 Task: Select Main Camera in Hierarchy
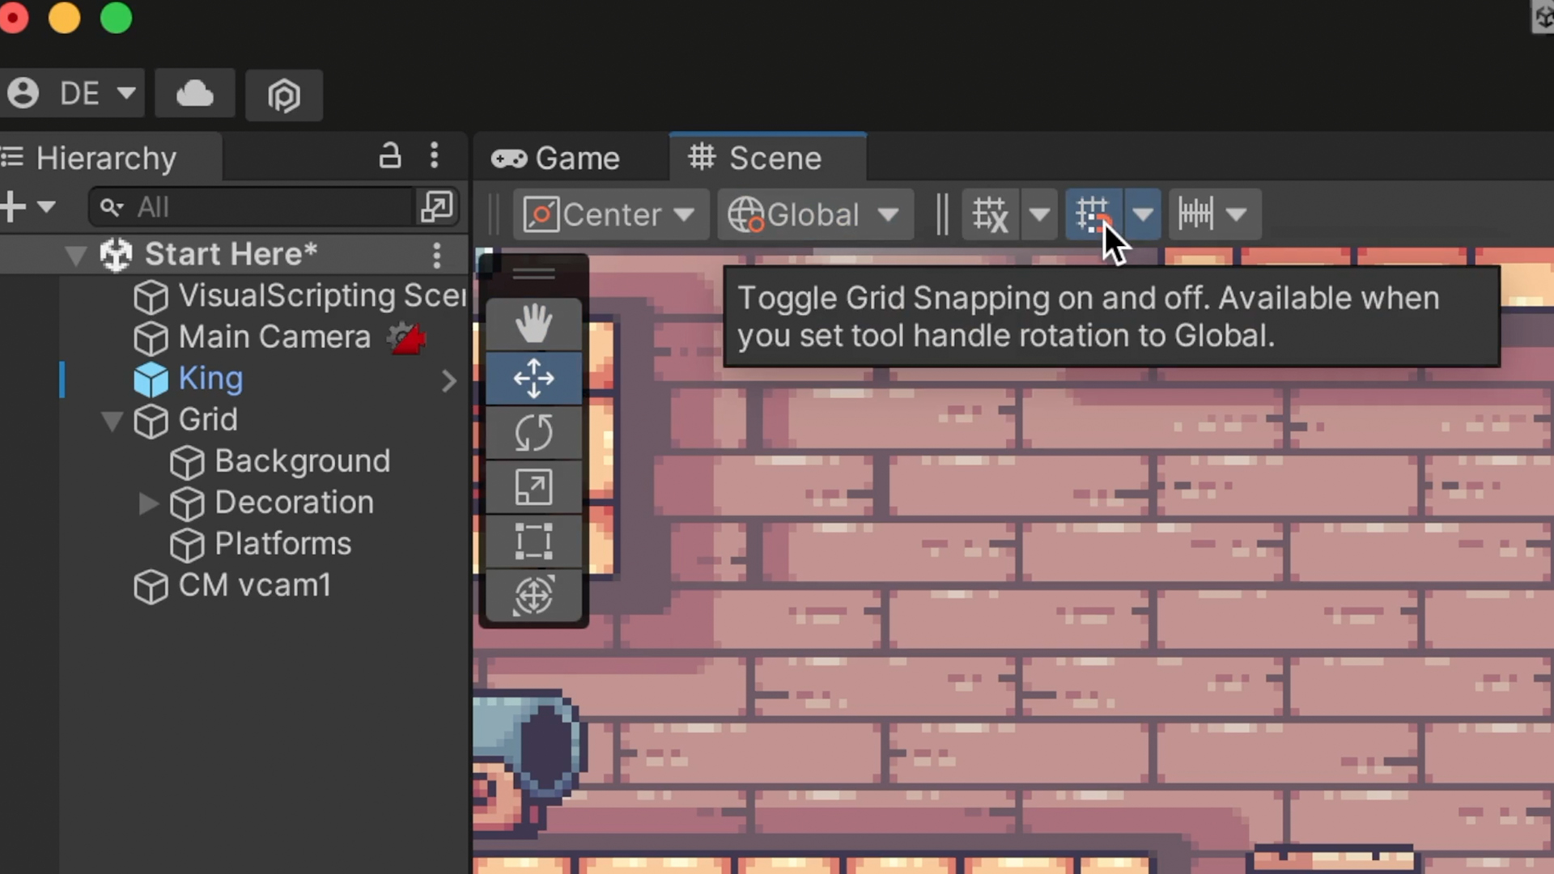[x=274, y=337]
